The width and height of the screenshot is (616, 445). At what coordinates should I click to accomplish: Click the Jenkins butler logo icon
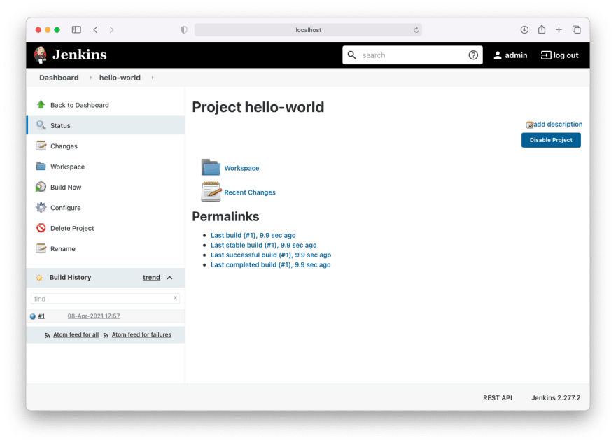click(x=40, y=55)
